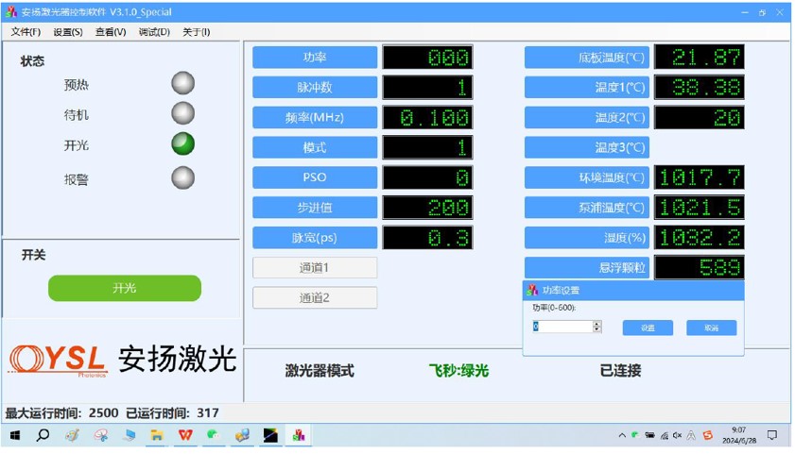Open File Explorer from the taskbar
The width and height of the screenshot is (795, 454).
coord(157,435)
